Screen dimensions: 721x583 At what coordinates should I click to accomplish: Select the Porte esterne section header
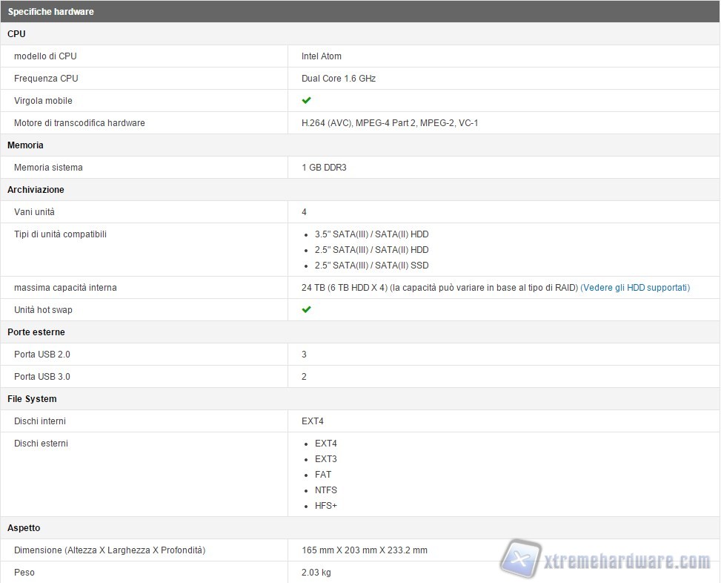point(36,332)
